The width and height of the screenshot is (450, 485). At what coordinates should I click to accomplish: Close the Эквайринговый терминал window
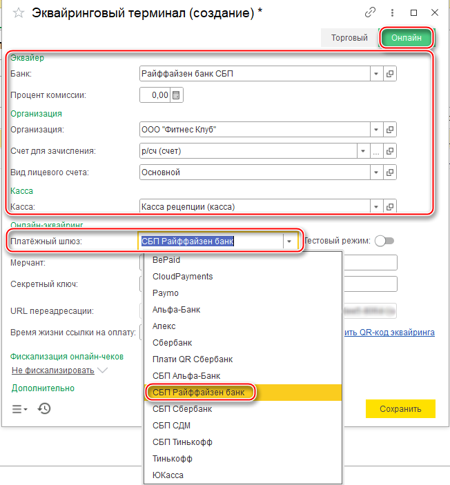pos(435,12)
